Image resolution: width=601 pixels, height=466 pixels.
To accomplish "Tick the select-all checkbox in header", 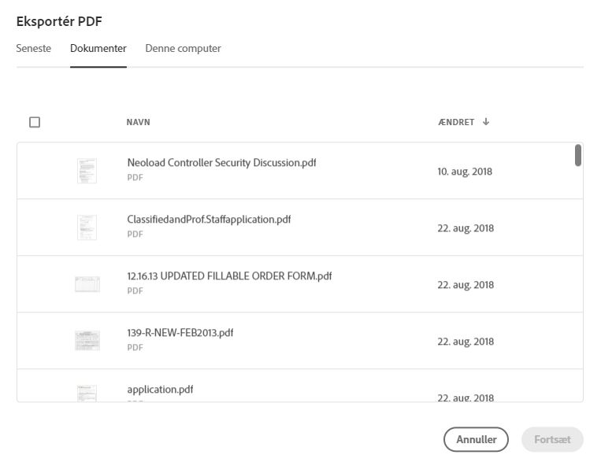I will point(35,122).
